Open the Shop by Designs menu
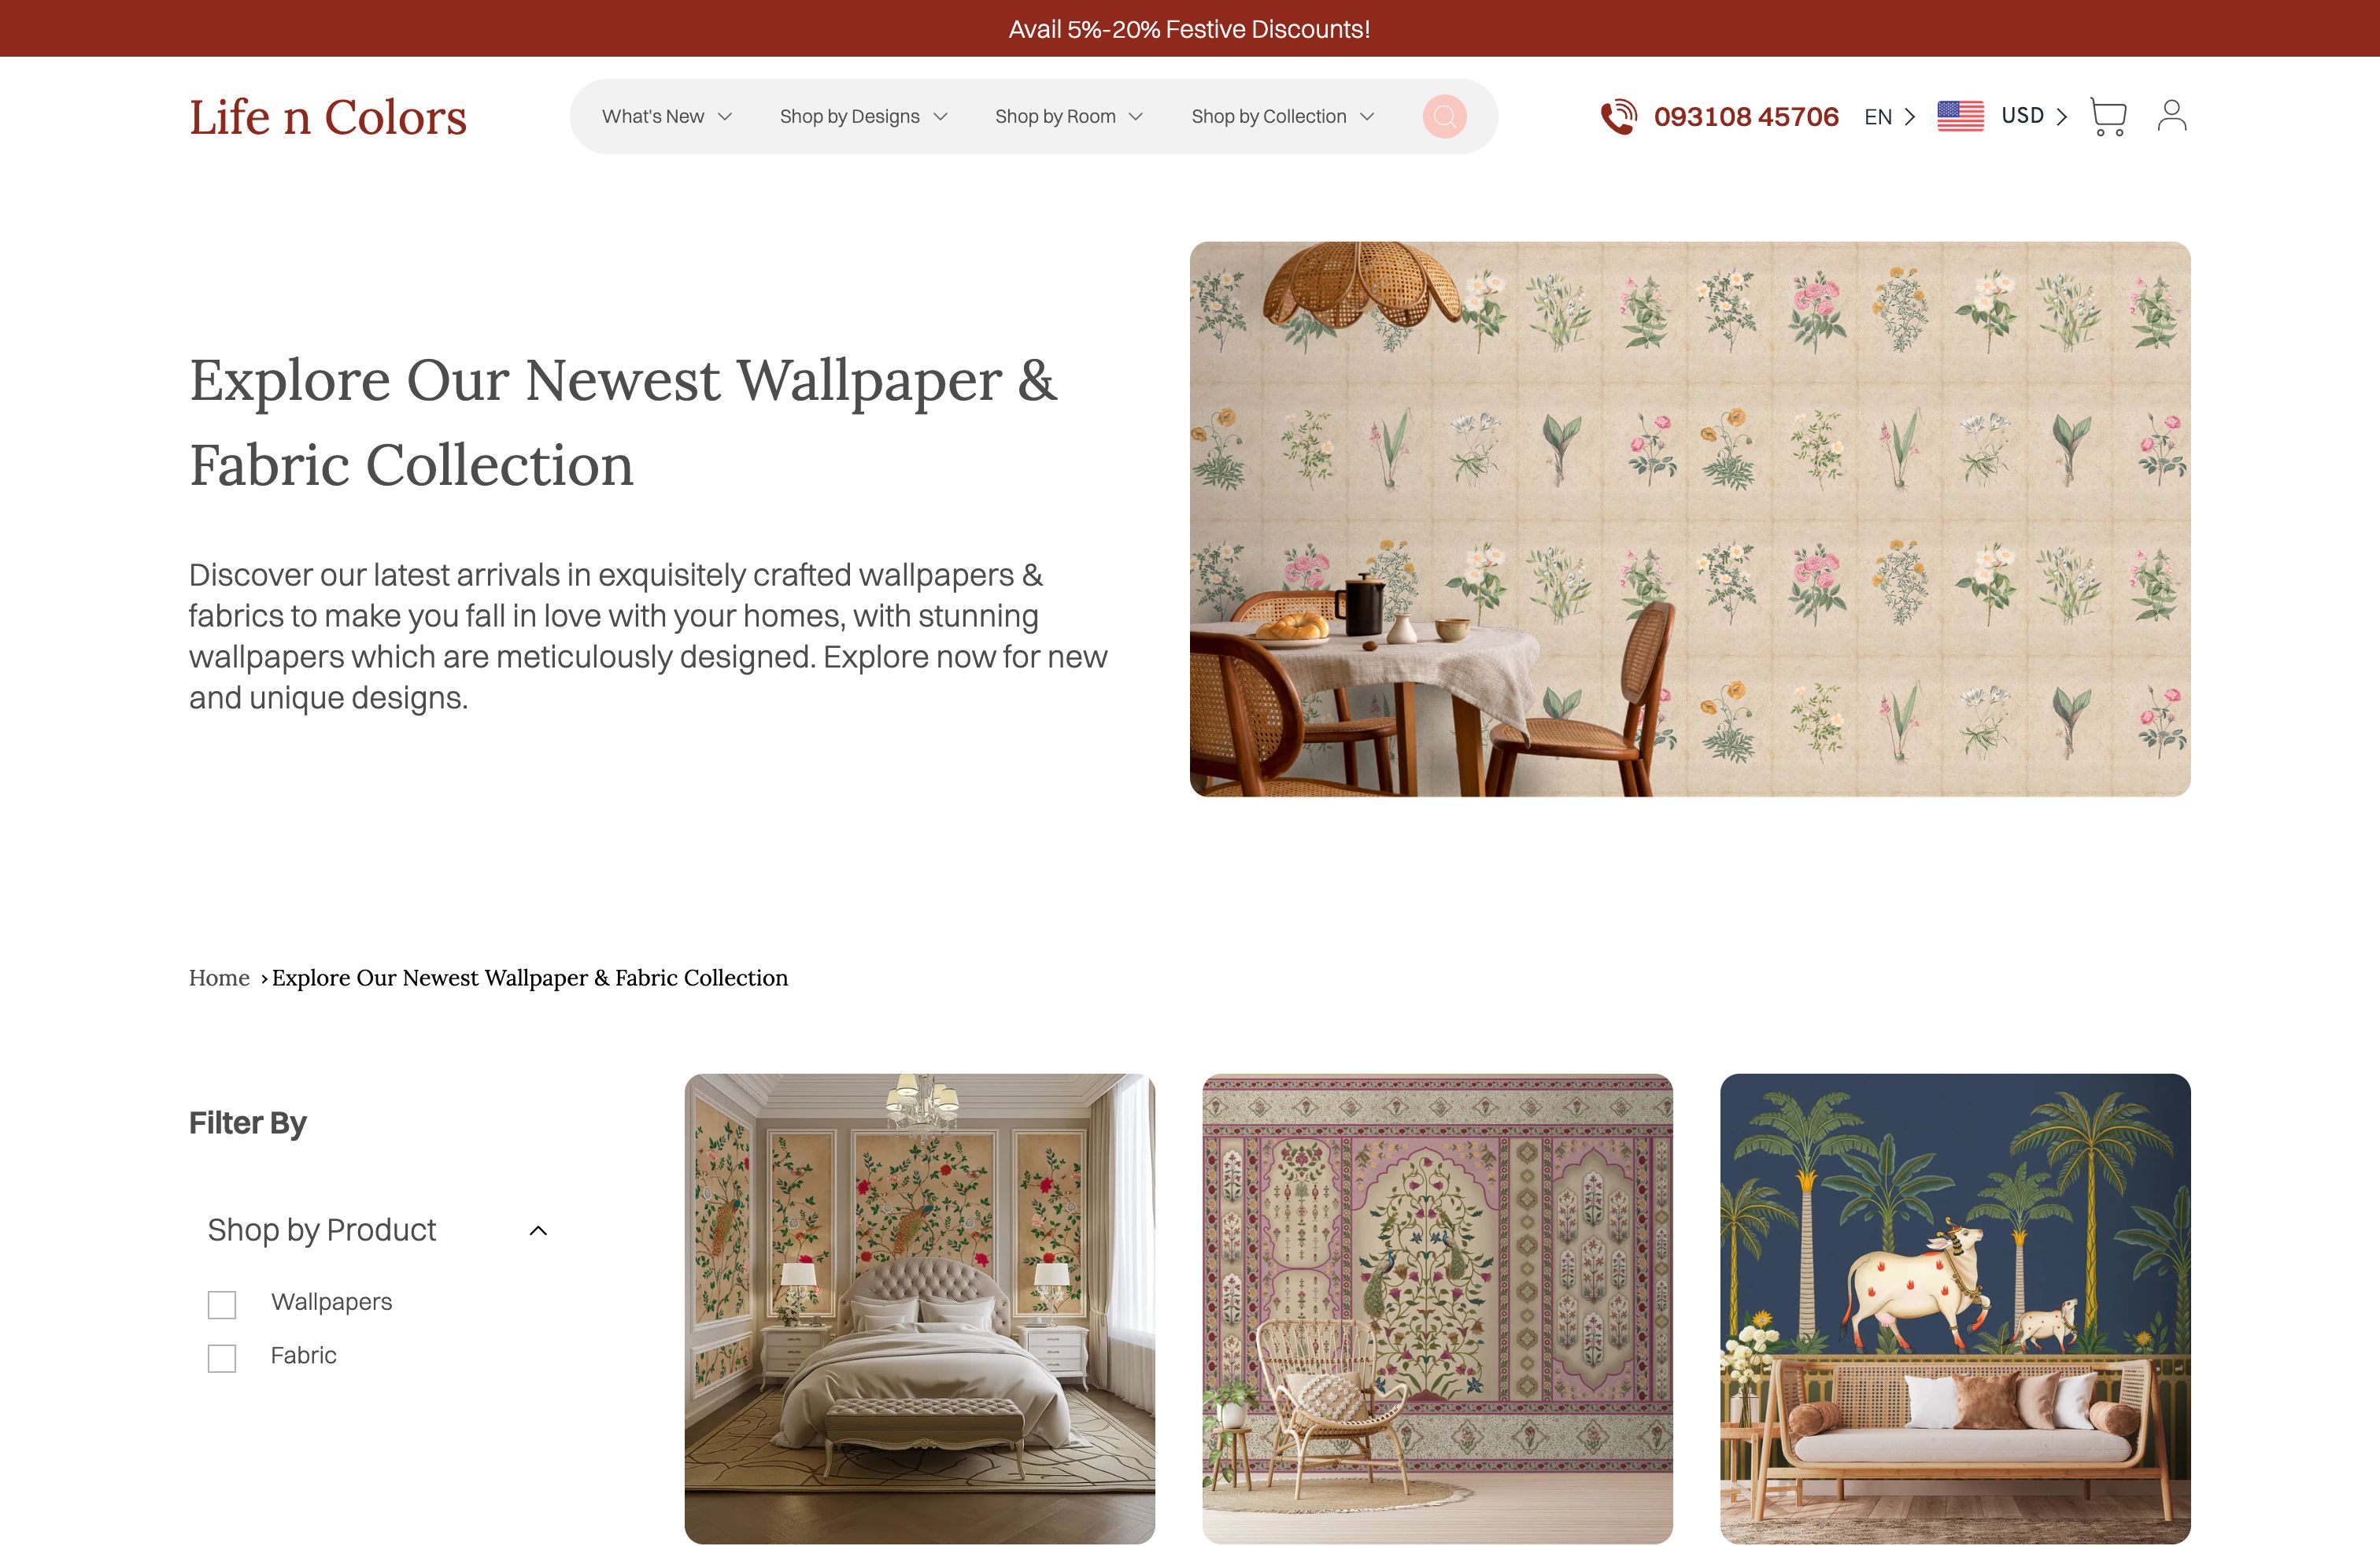Screen dimensions: 2380x1546 pos(863,117)
